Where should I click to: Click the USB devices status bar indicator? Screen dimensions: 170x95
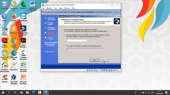(97, 70)
